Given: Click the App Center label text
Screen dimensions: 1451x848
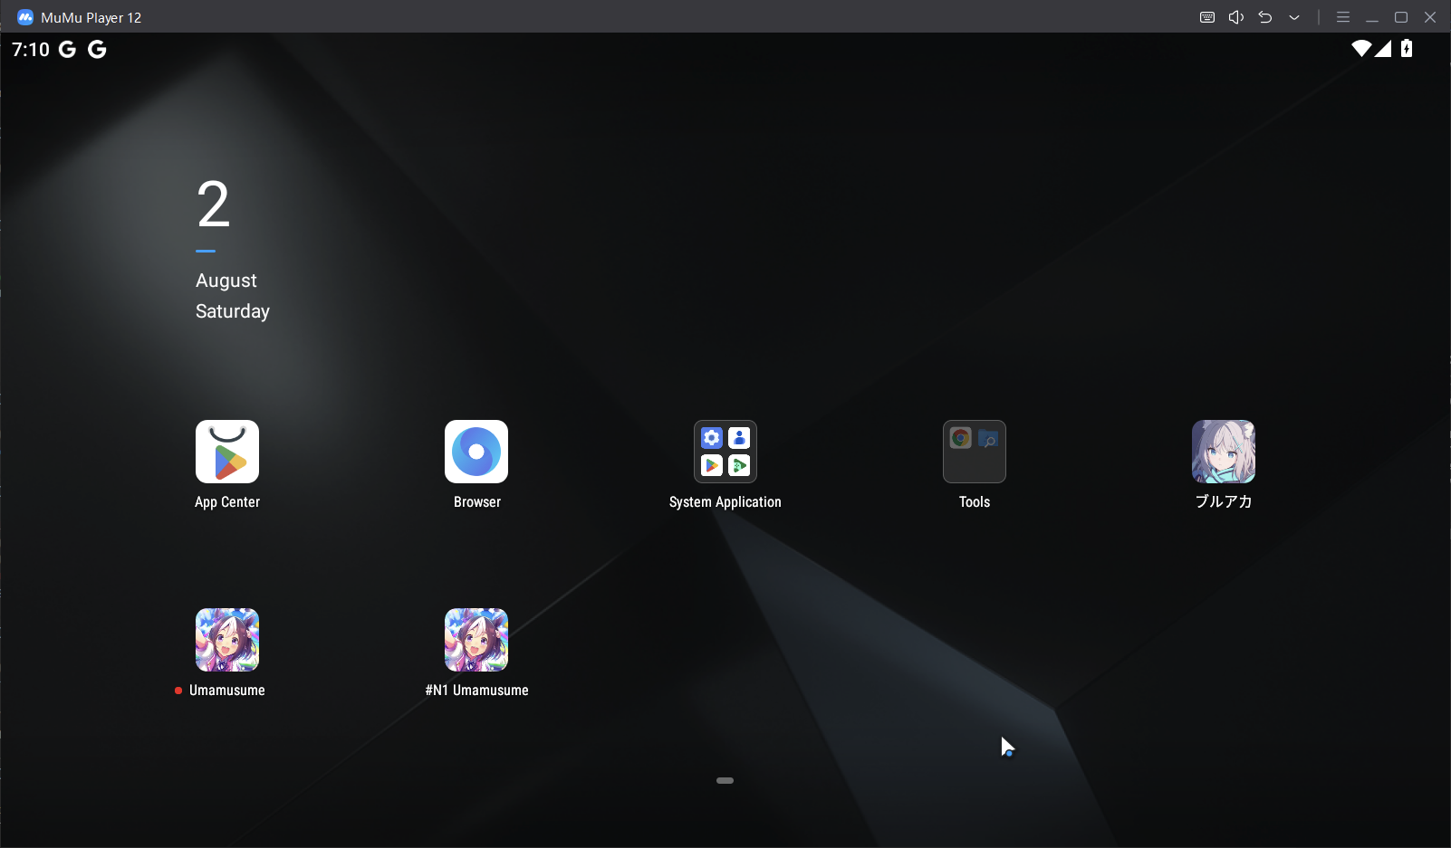Looking at the screenshot, I should pyautogui.click(x=227, y=502).
